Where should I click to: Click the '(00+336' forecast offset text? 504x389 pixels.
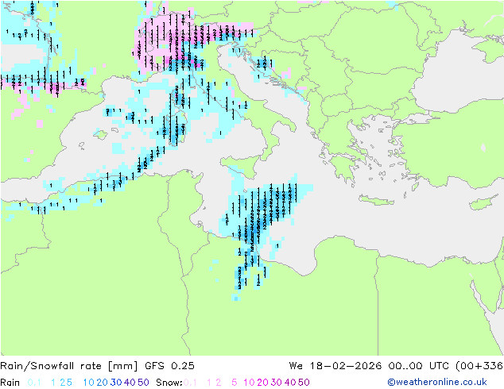tap(479, 366)
